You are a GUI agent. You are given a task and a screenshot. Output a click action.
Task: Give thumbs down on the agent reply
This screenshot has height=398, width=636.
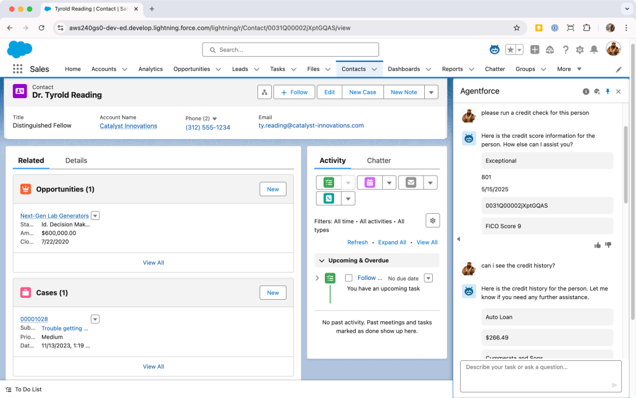click(x=608, y=245)
